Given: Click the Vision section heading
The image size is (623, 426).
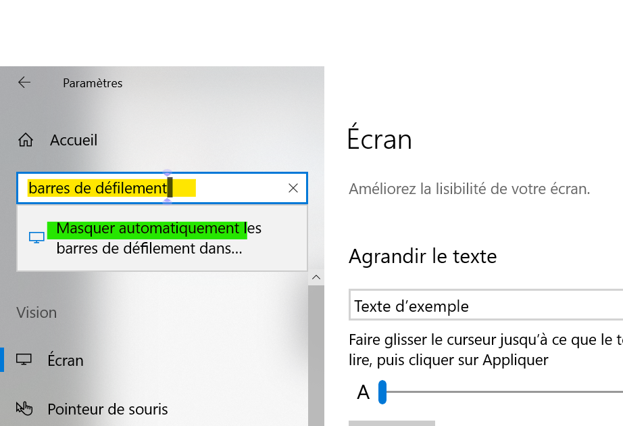Looking at the screenshot, I should point(36,312).
